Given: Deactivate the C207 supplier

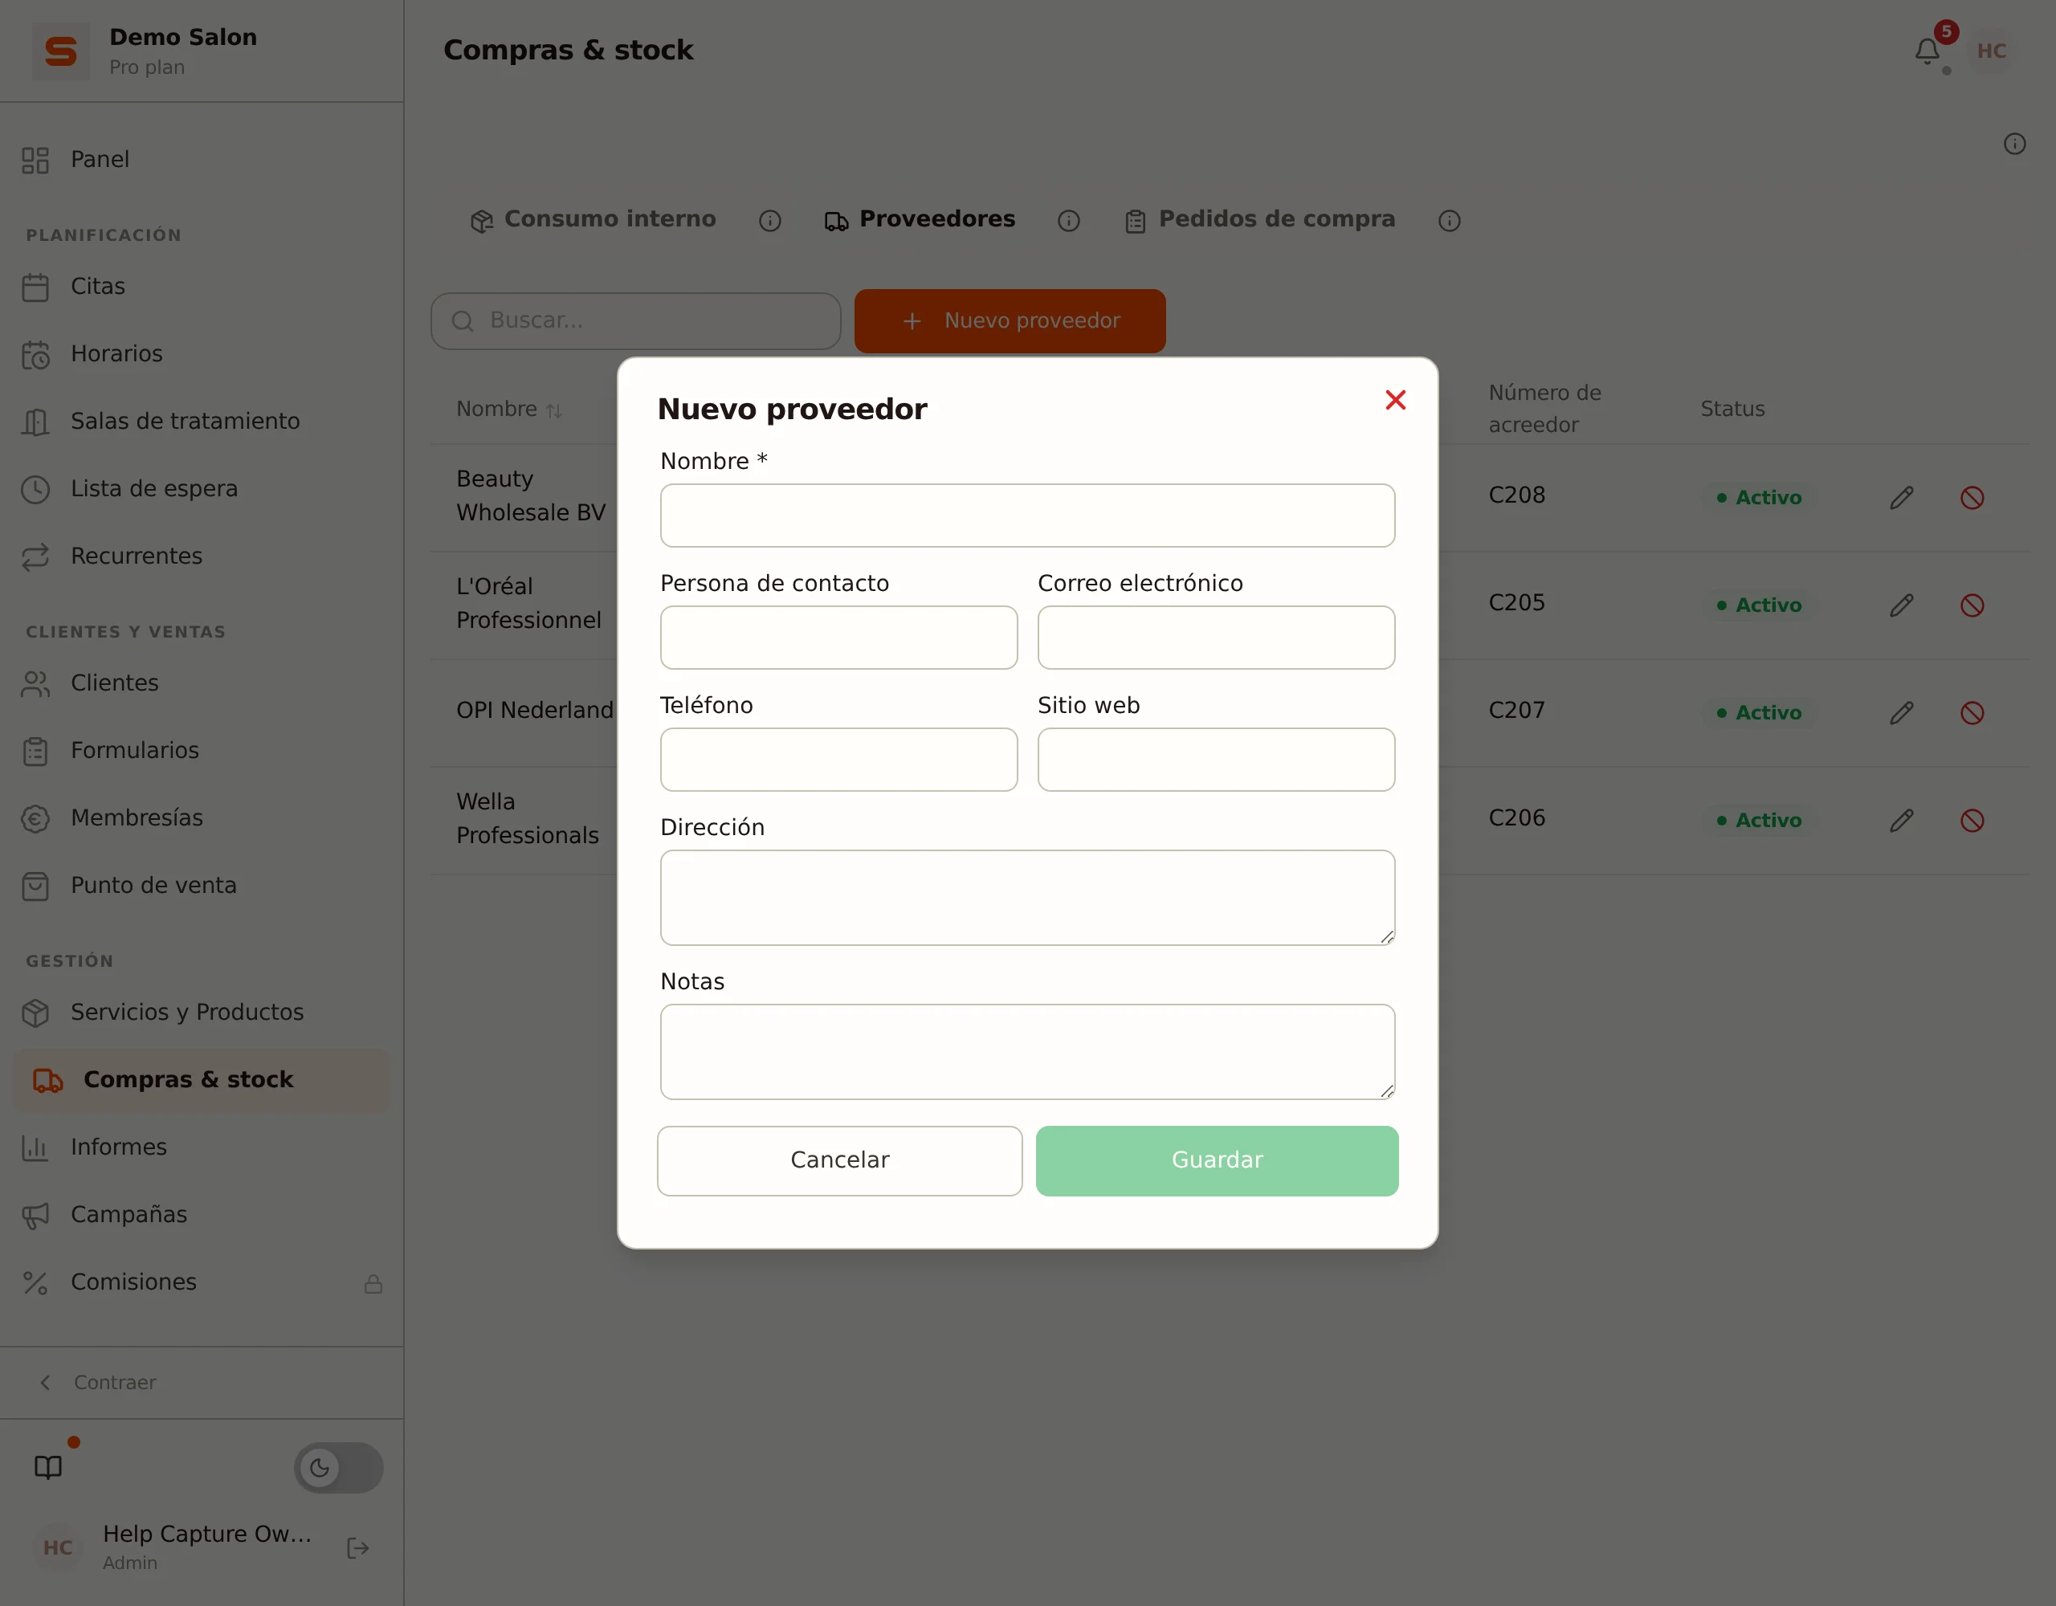Looking at the screenshot, I should (x=1972, y=712).
